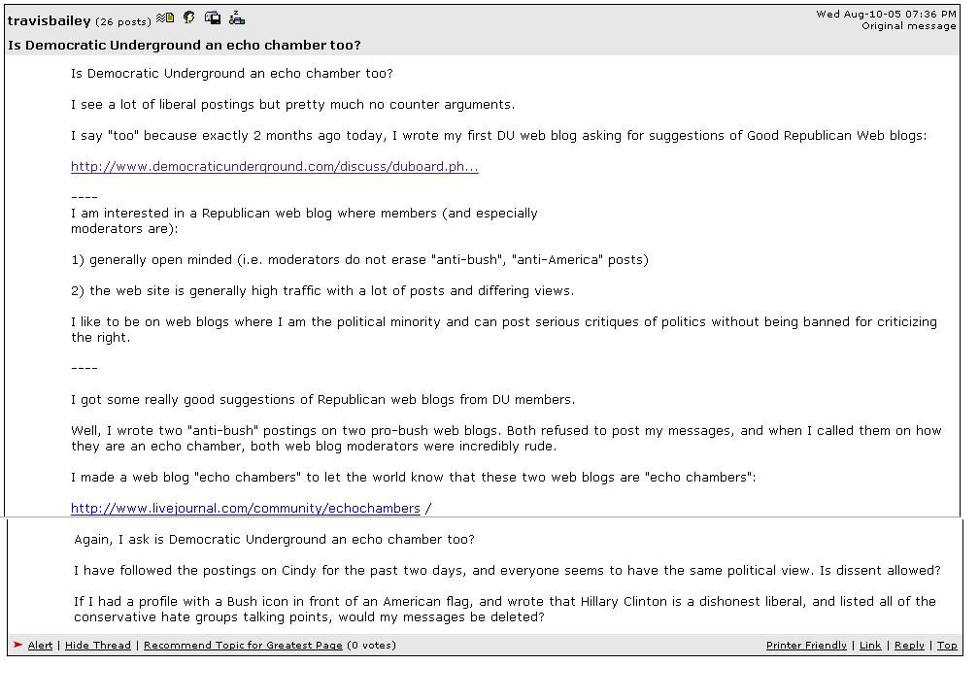The height and width of the screenshot is (699, 979).
Task: Click the sentence 'I have followed the postings on Cindy'
Action: point(507,571)
